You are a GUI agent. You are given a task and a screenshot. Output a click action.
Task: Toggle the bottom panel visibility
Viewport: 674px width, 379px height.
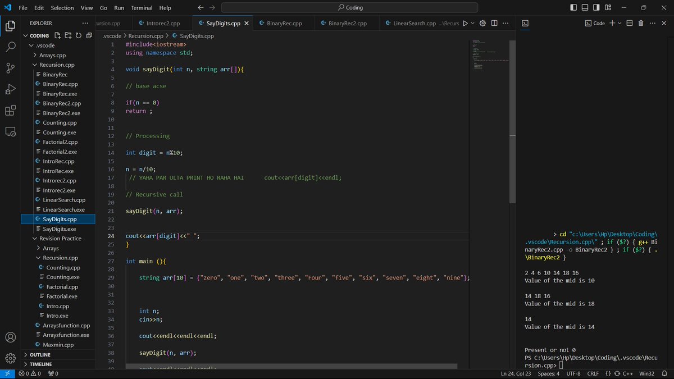point(585,8)
